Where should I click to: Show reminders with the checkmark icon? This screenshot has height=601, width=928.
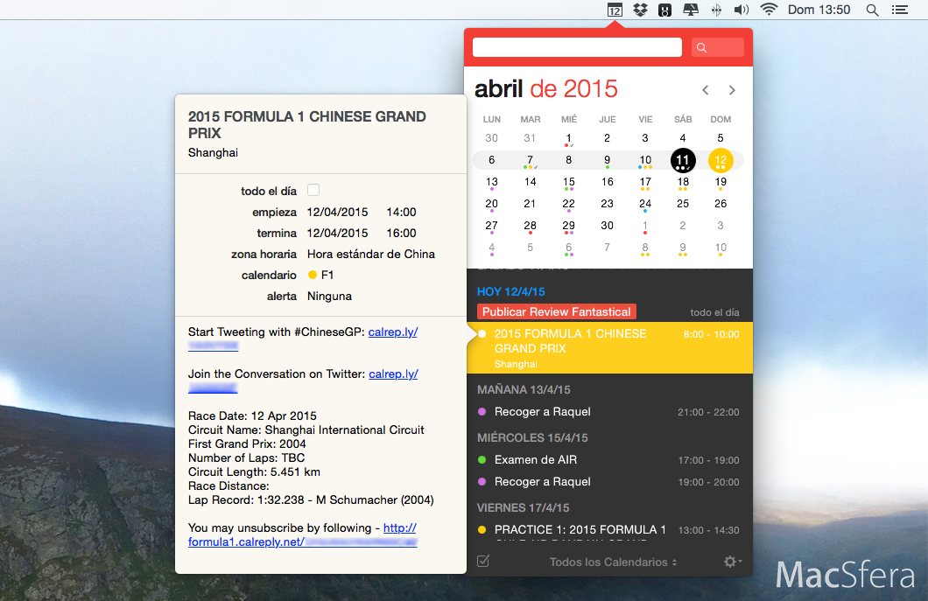click(x=483, y=561)
